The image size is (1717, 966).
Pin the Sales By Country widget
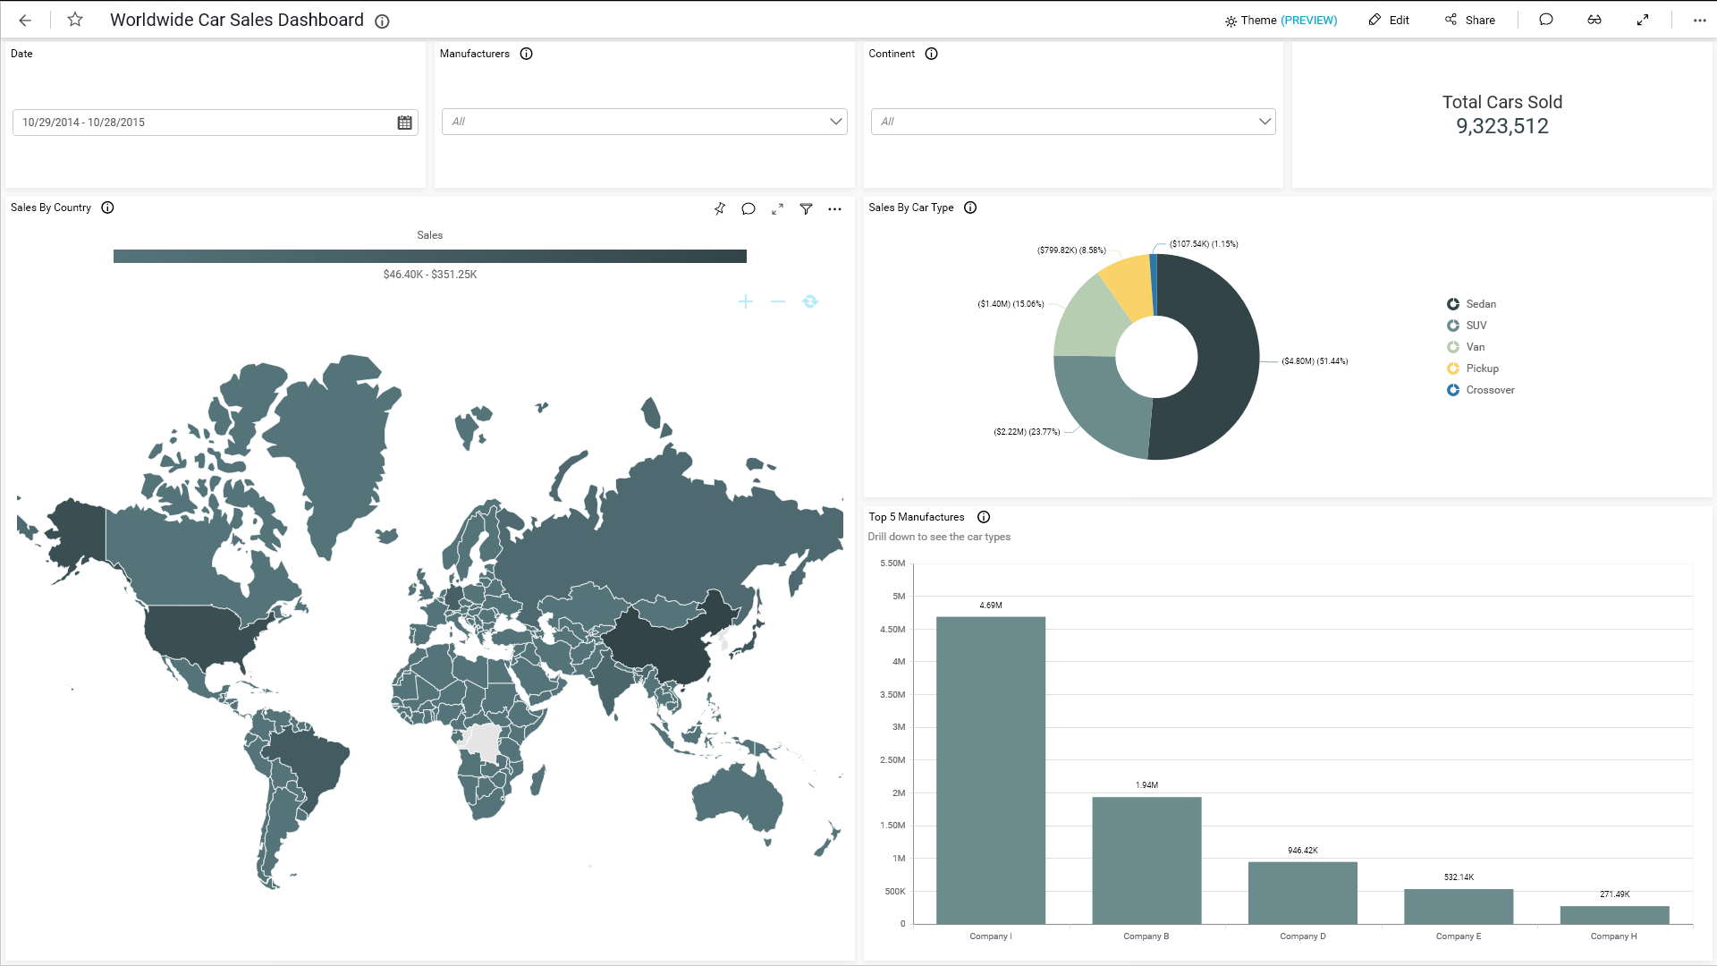point(720,208)
